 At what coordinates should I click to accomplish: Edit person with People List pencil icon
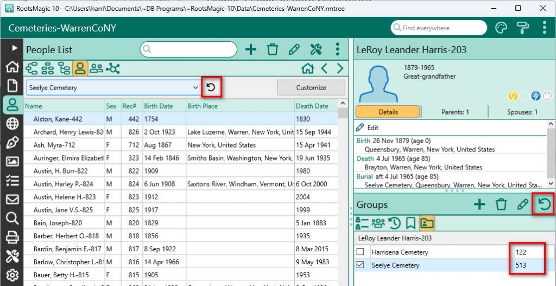tap(294, 49)
